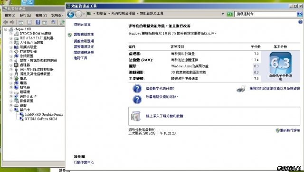Click shield icon next to 調整視覺效果
This screenshot has width=304, height=172.
point(70,35)
